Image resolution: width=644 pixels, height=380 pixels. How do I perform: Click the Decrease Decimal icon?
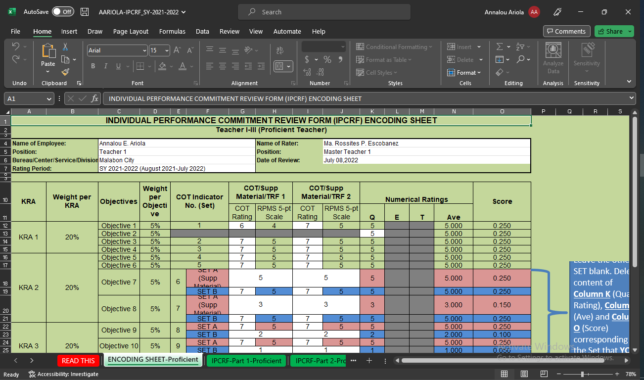[321, 72]
